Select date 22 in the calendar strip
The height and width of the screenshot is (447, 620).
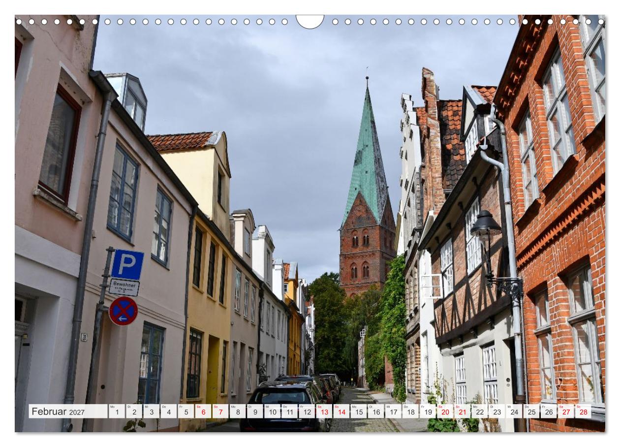click(479, 412)
